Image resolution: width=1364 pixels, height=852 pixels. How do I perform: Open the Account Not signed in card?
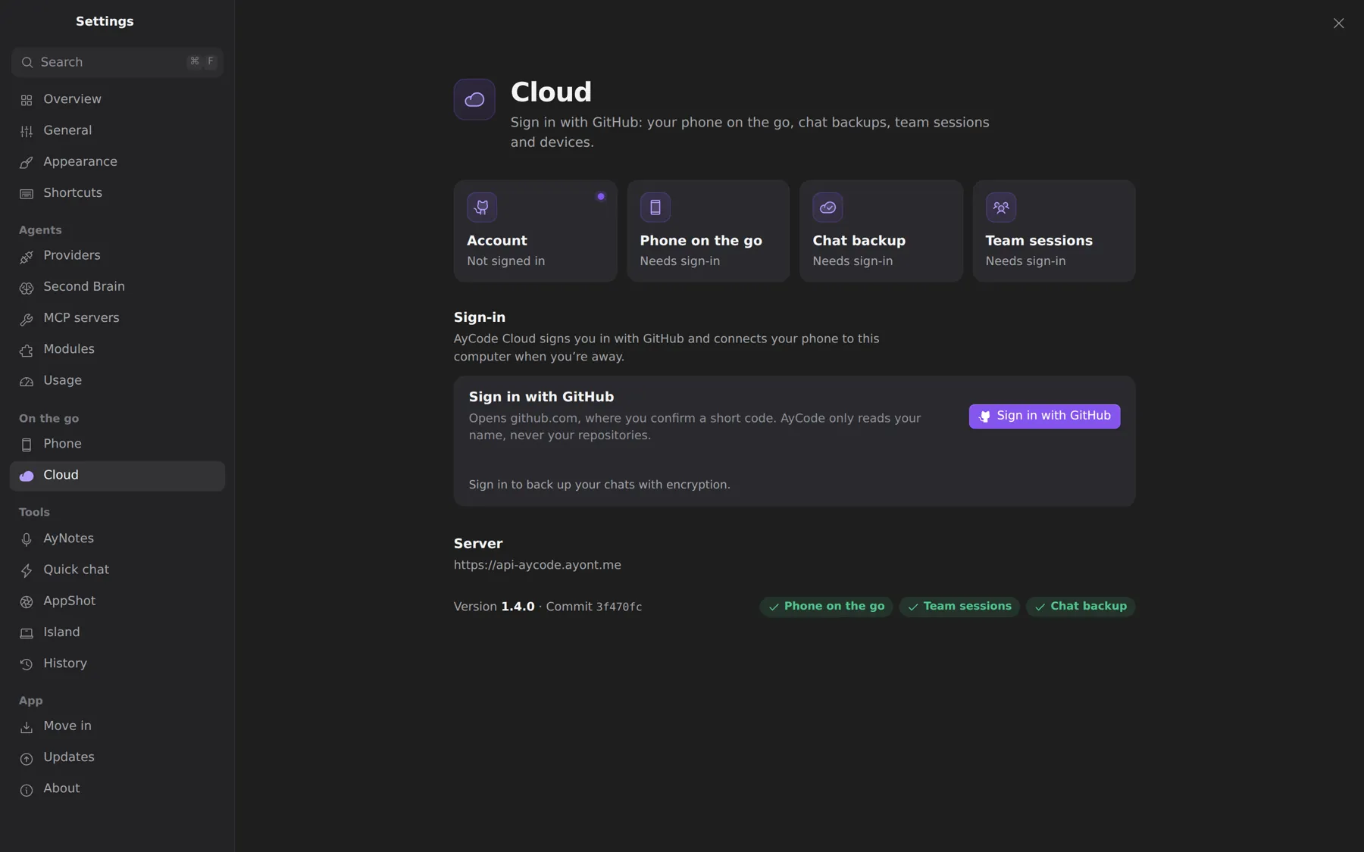(x=535, y=231)
